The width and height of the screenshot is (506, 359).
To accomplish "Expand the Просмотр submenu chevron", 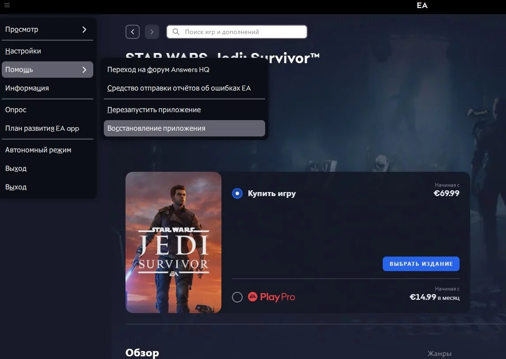I will click(84, 30).
